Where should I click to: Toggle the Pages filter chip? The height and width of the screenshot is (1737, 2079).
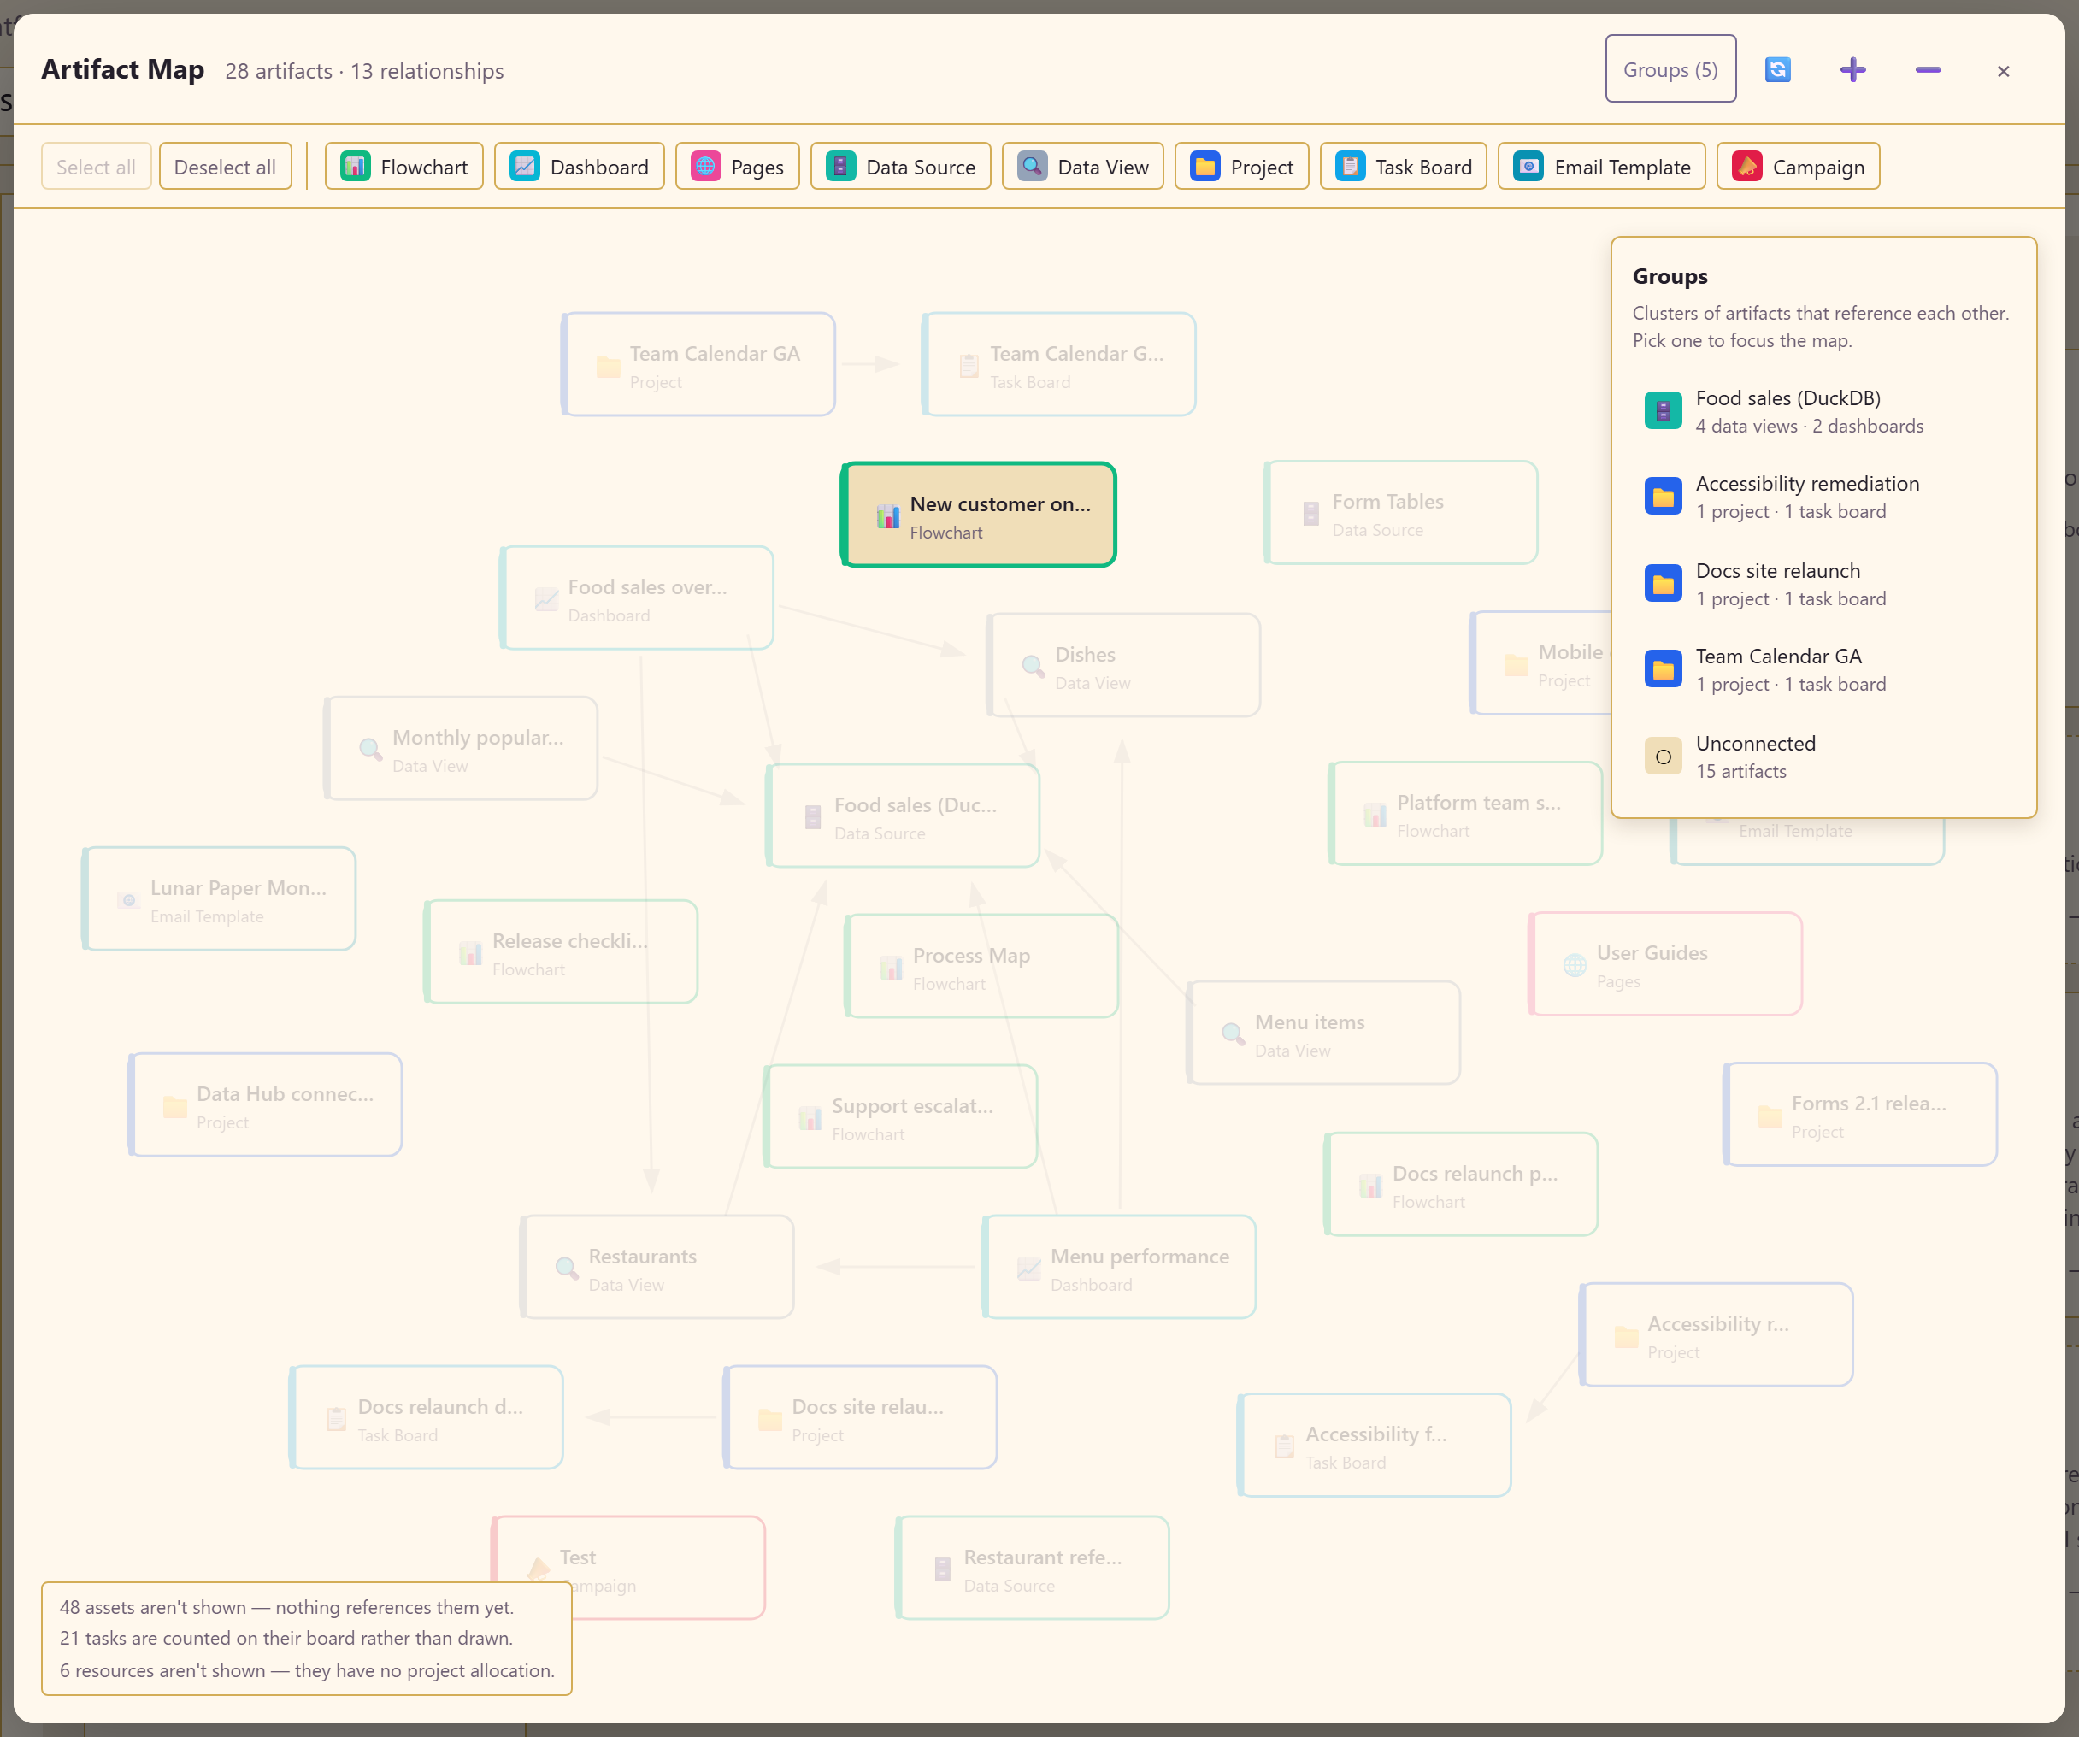(x=738, y=167)
